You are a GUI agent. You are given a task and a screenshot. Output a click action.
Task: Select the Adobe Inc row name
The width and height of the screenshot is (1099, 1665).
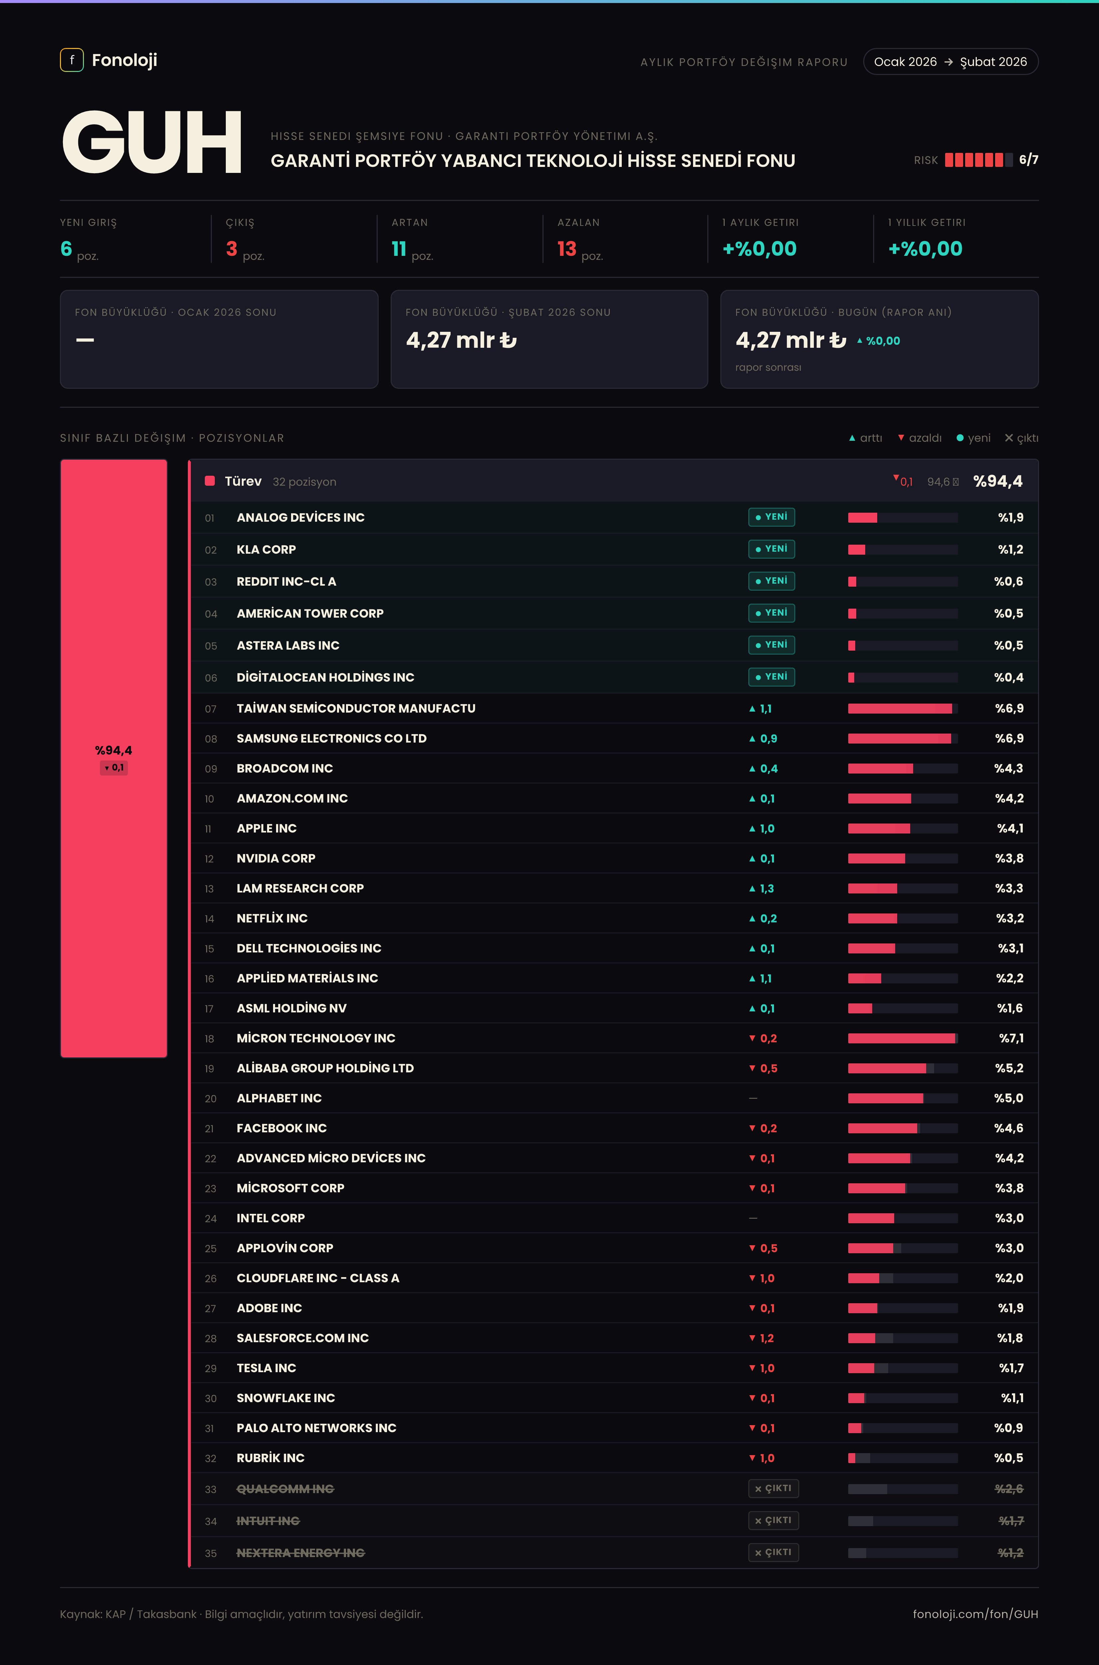(x=269, y=1308)
